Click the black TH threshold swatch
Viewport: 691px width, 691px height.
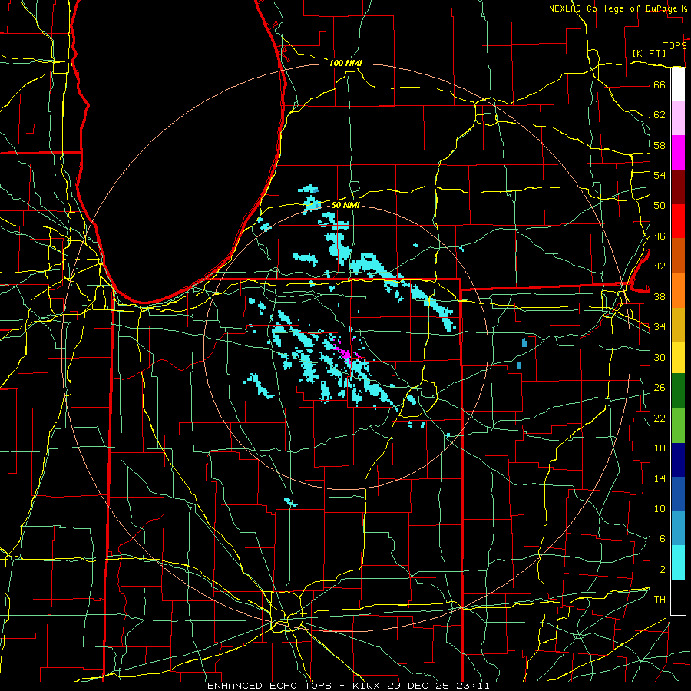pos(678,597)
